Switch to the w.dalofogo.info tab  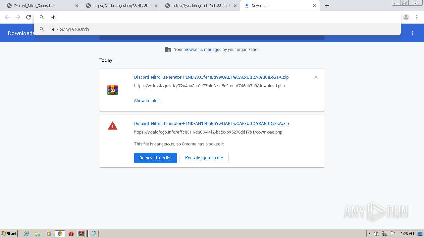coord(121,6)
